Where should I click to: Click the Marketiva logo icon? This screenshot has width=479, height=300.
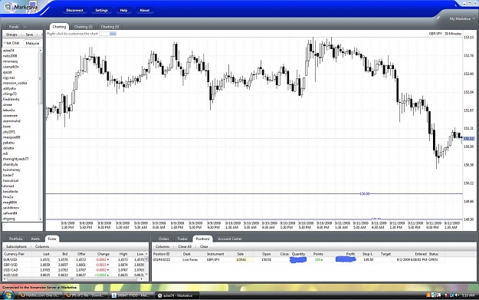8,7
